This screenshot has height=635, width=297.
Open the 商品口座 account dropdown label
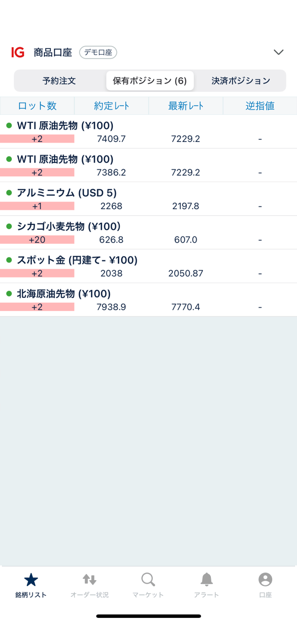[x=53, y=52]
